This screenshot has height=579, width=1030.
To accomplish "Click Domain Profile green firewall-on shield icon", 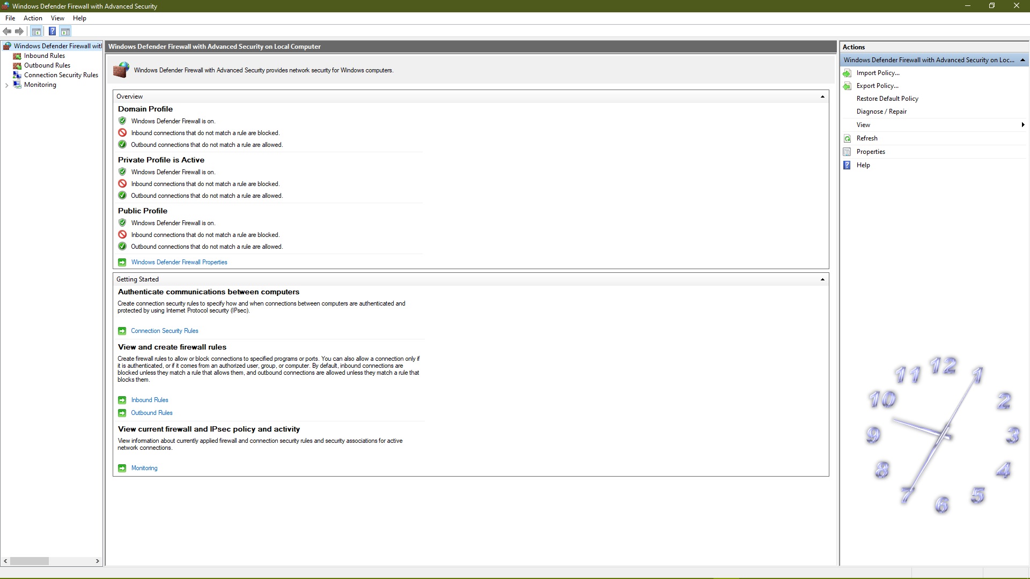I will point(122,121).
